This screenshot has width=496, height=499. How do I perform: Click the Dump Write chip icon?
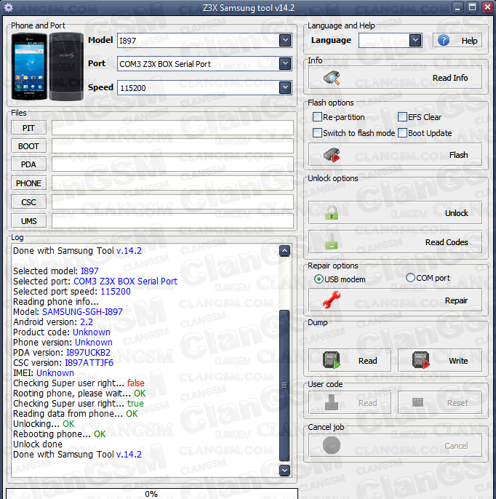click(420, 360)
